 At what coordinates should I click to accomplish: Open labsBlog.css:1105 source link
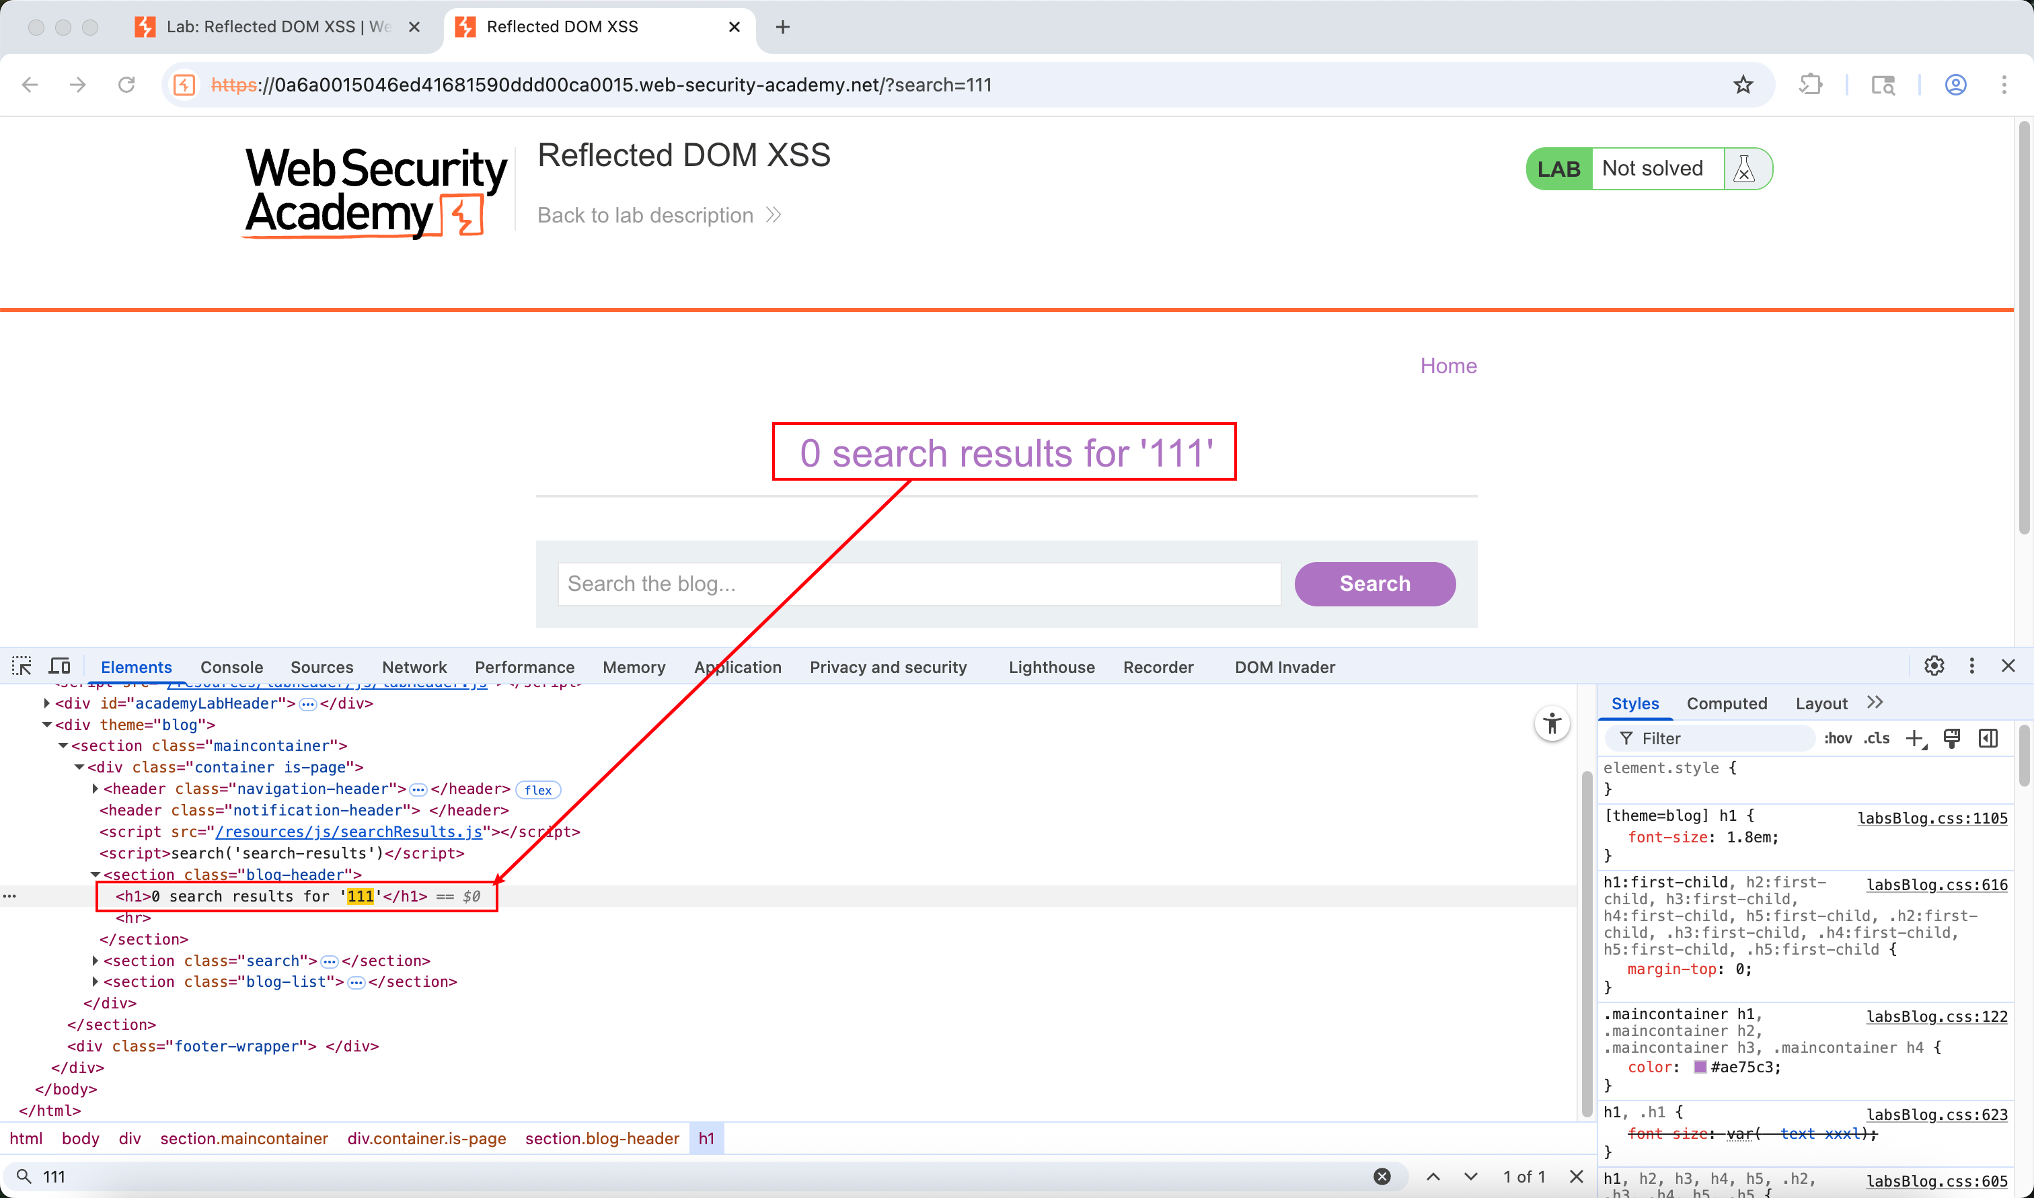tap(1932, 817)
